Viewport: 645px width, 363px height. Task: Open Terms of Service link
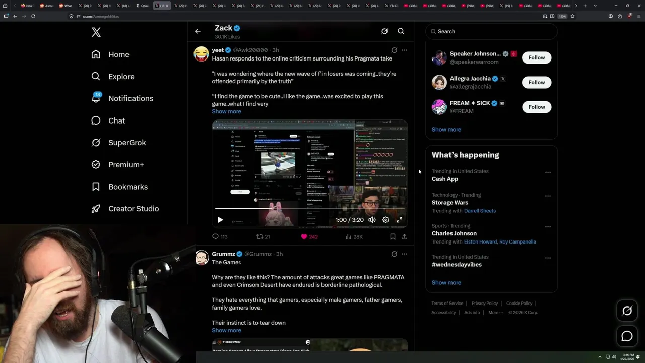pyautogui.click(x=447, y=304)
